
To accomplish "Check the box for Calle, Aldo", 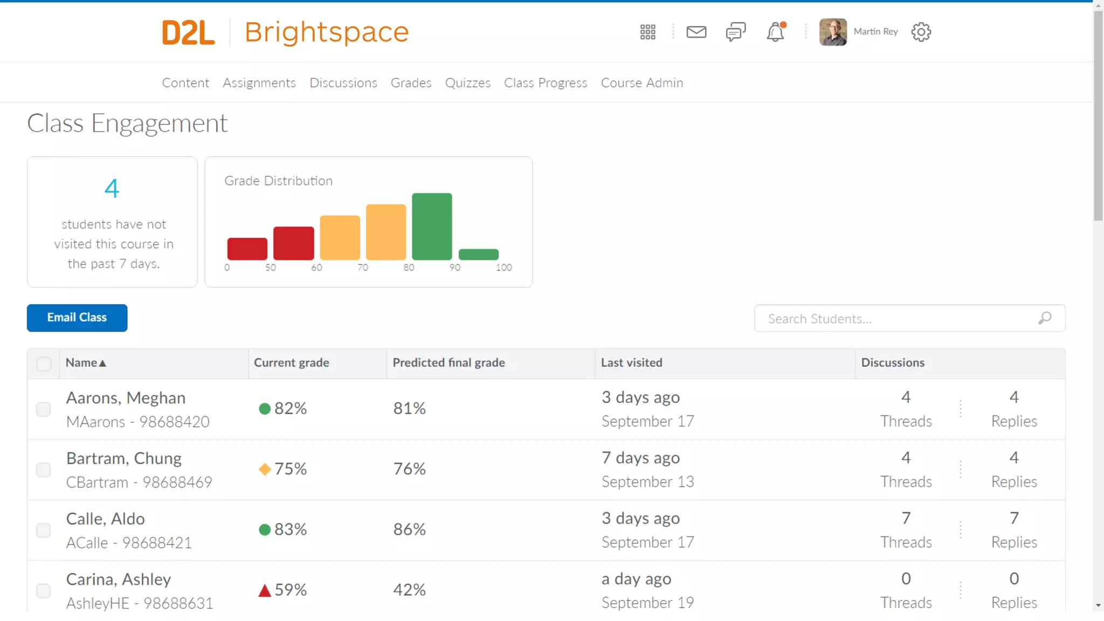I will [44, 530].
